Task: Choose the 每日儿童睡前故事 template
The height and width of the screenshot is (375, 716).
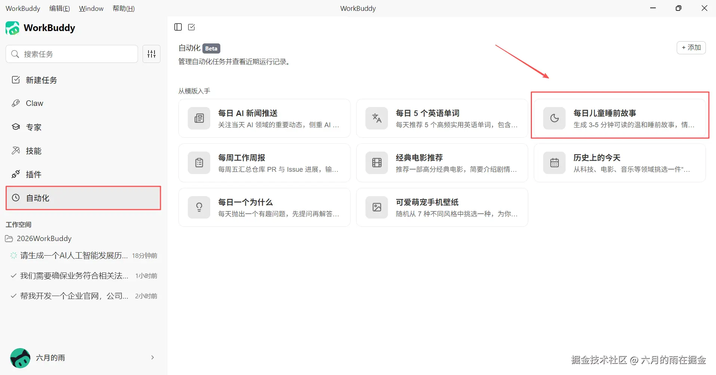Action: click(x=620, y=118)
